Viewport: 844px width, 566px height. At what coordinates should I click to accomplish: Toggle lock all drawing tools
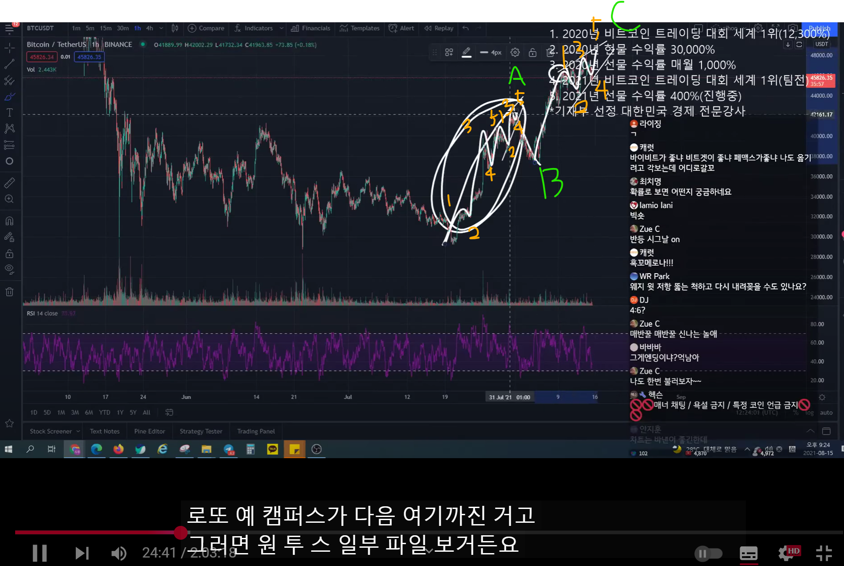pyautogui.click(x=9, y=254)
